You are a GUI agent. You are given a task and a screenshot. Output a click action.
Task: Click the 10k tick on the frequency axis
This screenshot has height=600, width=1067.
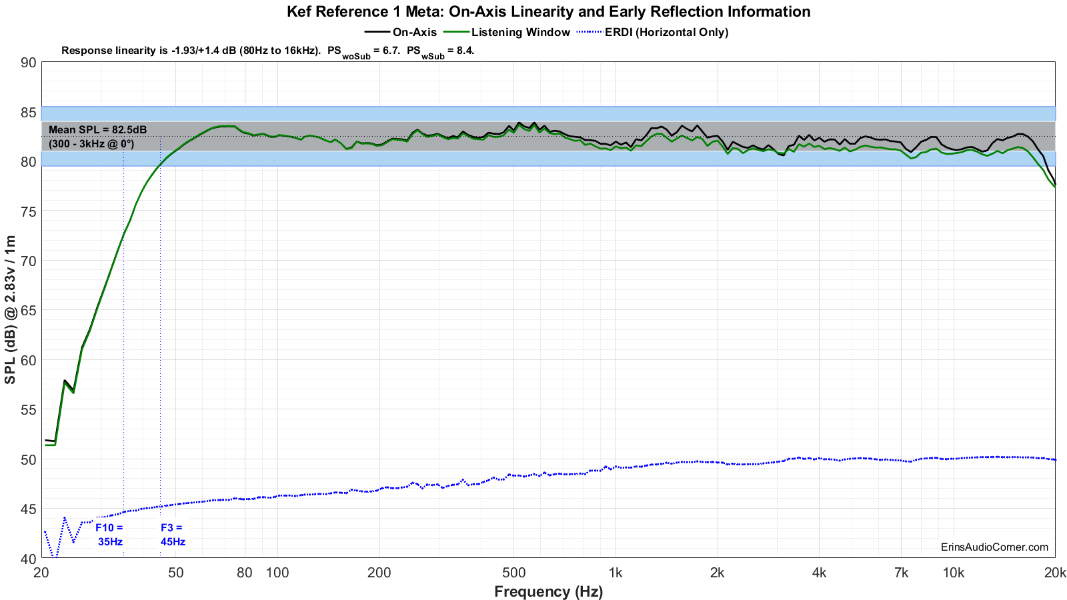(x=954, y=573)
